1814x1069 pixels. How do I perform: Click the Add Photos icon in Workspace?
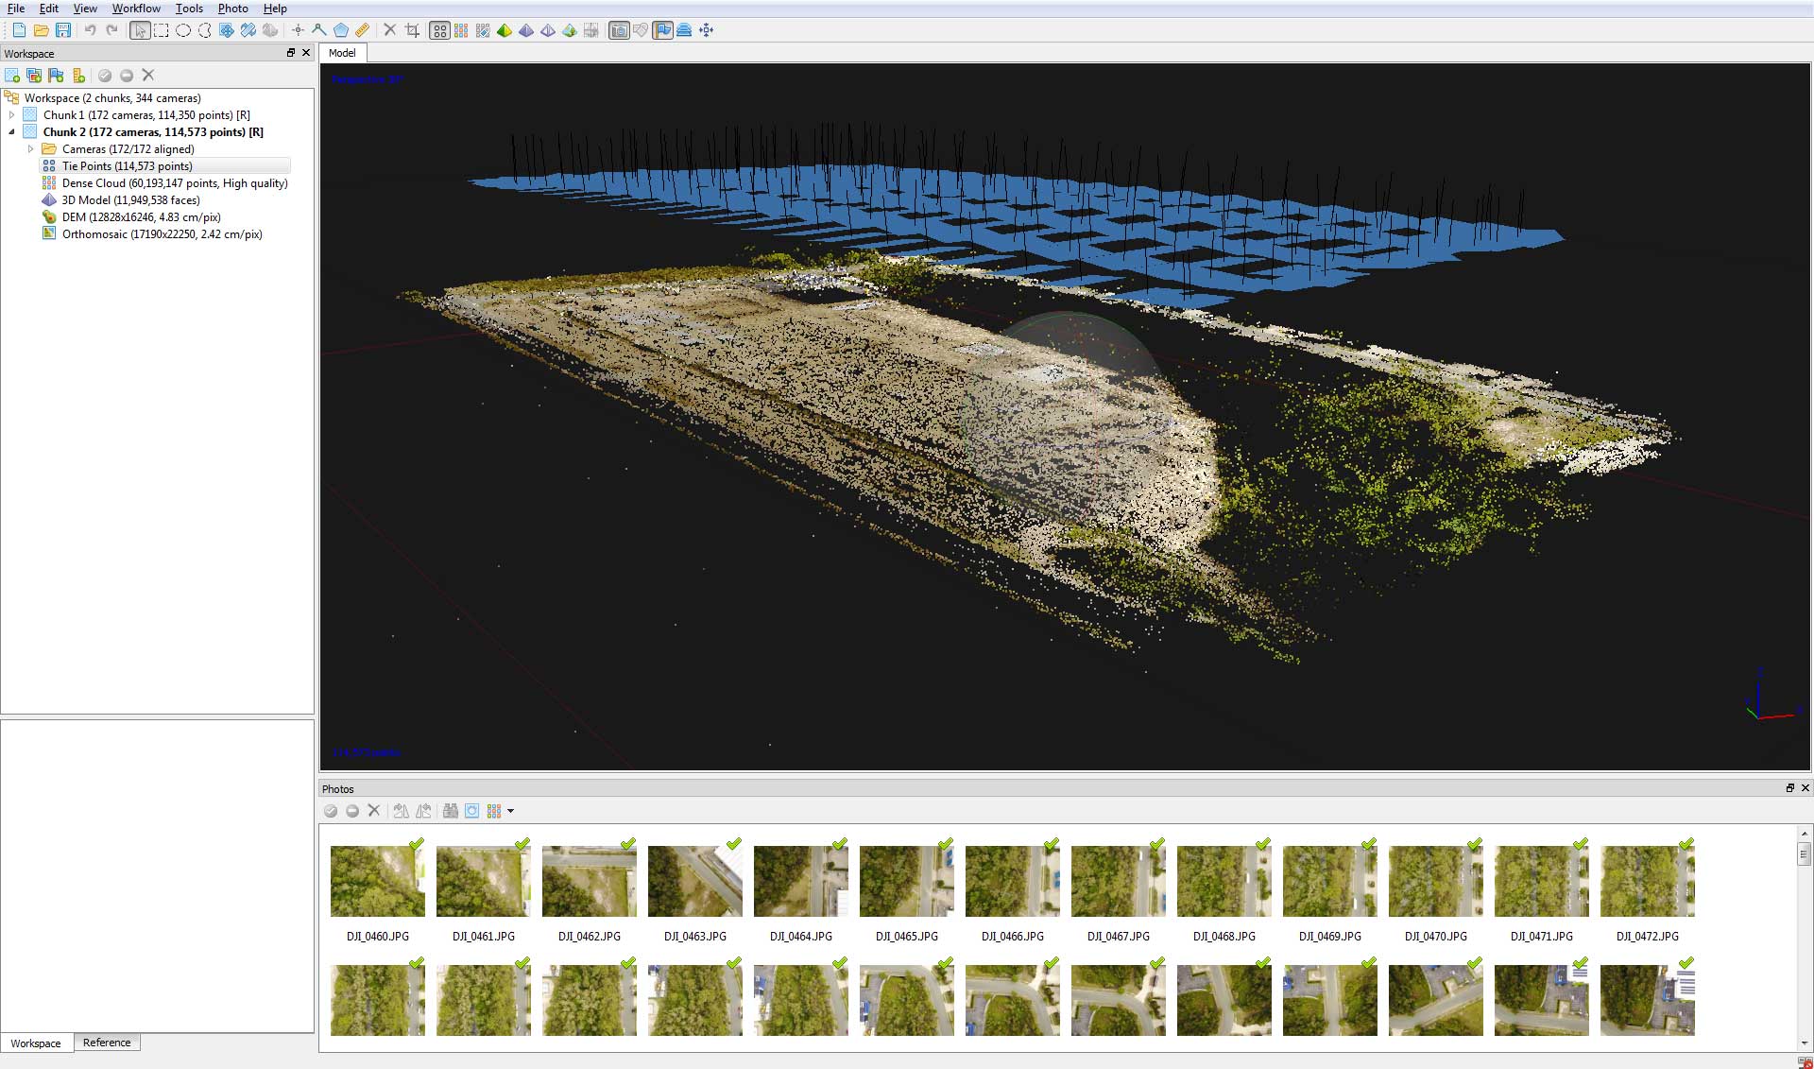tap(34, 76)
